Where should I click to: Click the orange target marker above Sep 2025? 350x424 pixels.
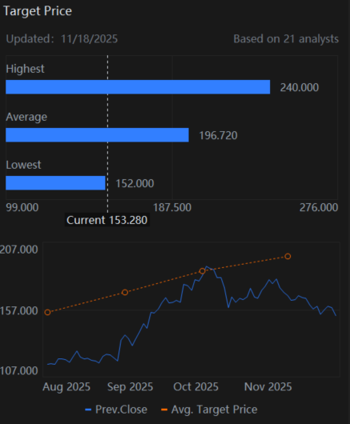(x=125, y=292)
